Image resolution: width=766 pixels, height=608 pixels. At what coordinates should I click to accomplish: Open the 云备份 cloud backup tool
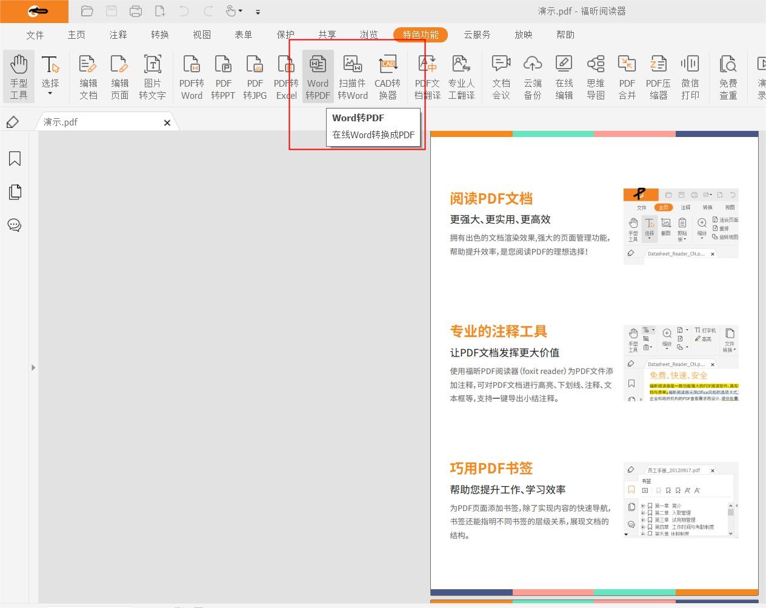point(533,76)
